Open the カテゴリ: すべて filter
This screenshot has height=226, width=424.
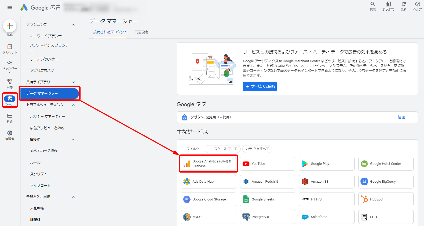257,149
